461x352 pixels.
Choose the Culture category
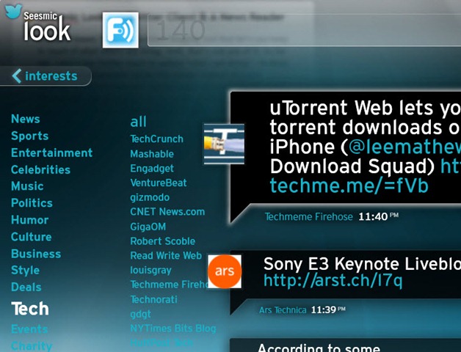(31, 237)
